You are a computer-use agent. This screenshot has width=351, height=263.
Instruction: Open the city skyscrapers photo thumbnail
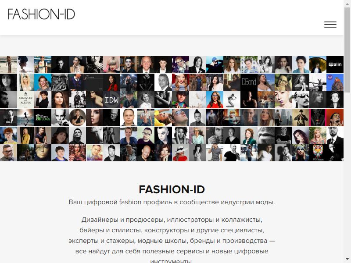click(283, 117)
